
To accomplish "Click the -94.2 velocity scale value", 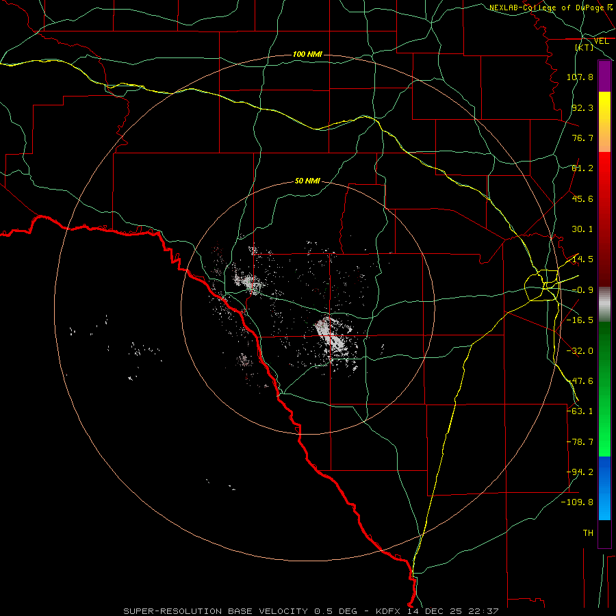I will pyautogui.click(x=580, y=472).
